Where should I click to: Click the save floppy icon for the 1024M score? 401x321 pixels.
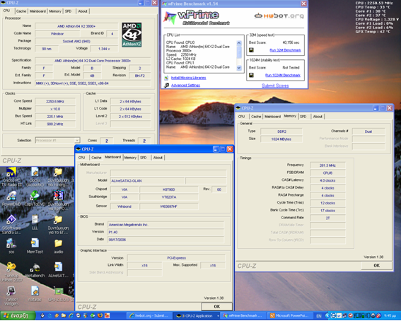click(251, 75)
